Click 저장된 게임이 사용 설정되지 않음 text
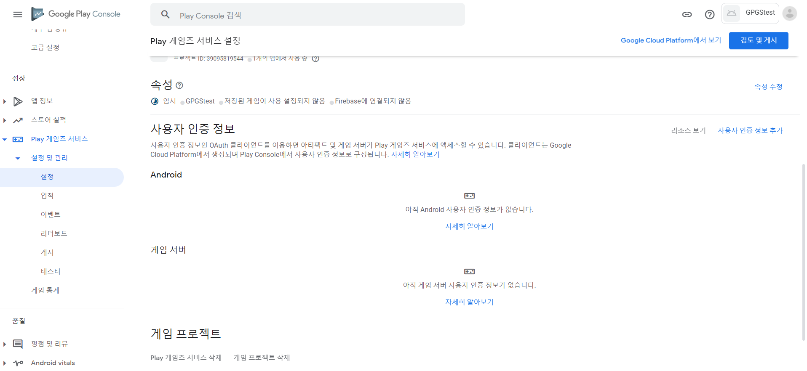The width and height of the screenshot is (807, 371). tap(275, 101)
